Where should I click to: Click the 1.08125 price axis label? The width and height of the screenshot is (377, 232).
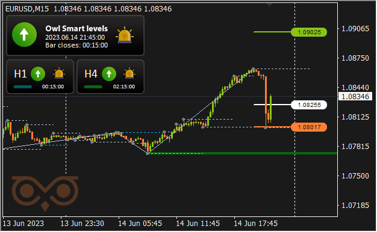(x=355, y=117)
